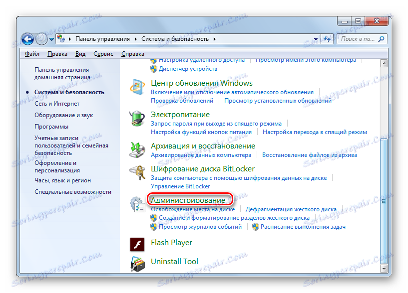The width and height of the screenshot is (408, 293).
Task: Click Архивирование данных компьютера link
Action: (x=201, y=155)
